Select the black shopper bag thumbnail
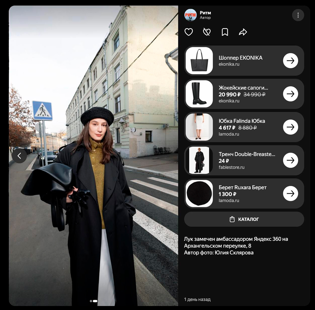 coord(199,61)
